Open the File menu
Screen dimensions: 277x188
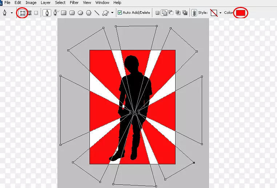7,3
